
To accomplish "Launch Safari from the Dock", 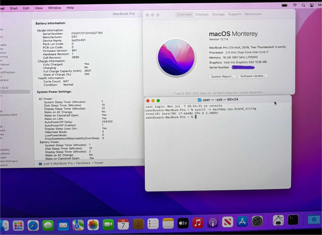I will (33, 226).
